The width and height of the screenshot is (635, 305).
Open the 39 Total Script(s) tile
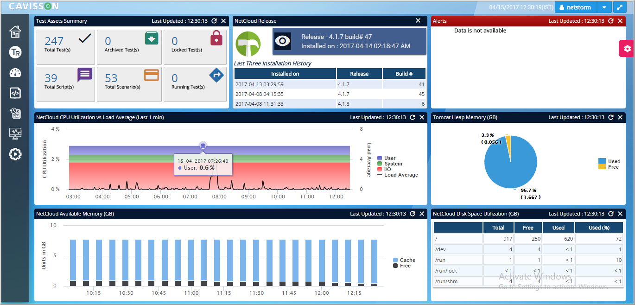pos(65,84)
